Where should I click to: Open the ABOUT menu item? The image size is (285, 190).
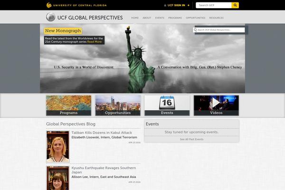point(147,18)
